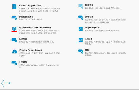Click the back chevron arrow

tap(3, 83)
